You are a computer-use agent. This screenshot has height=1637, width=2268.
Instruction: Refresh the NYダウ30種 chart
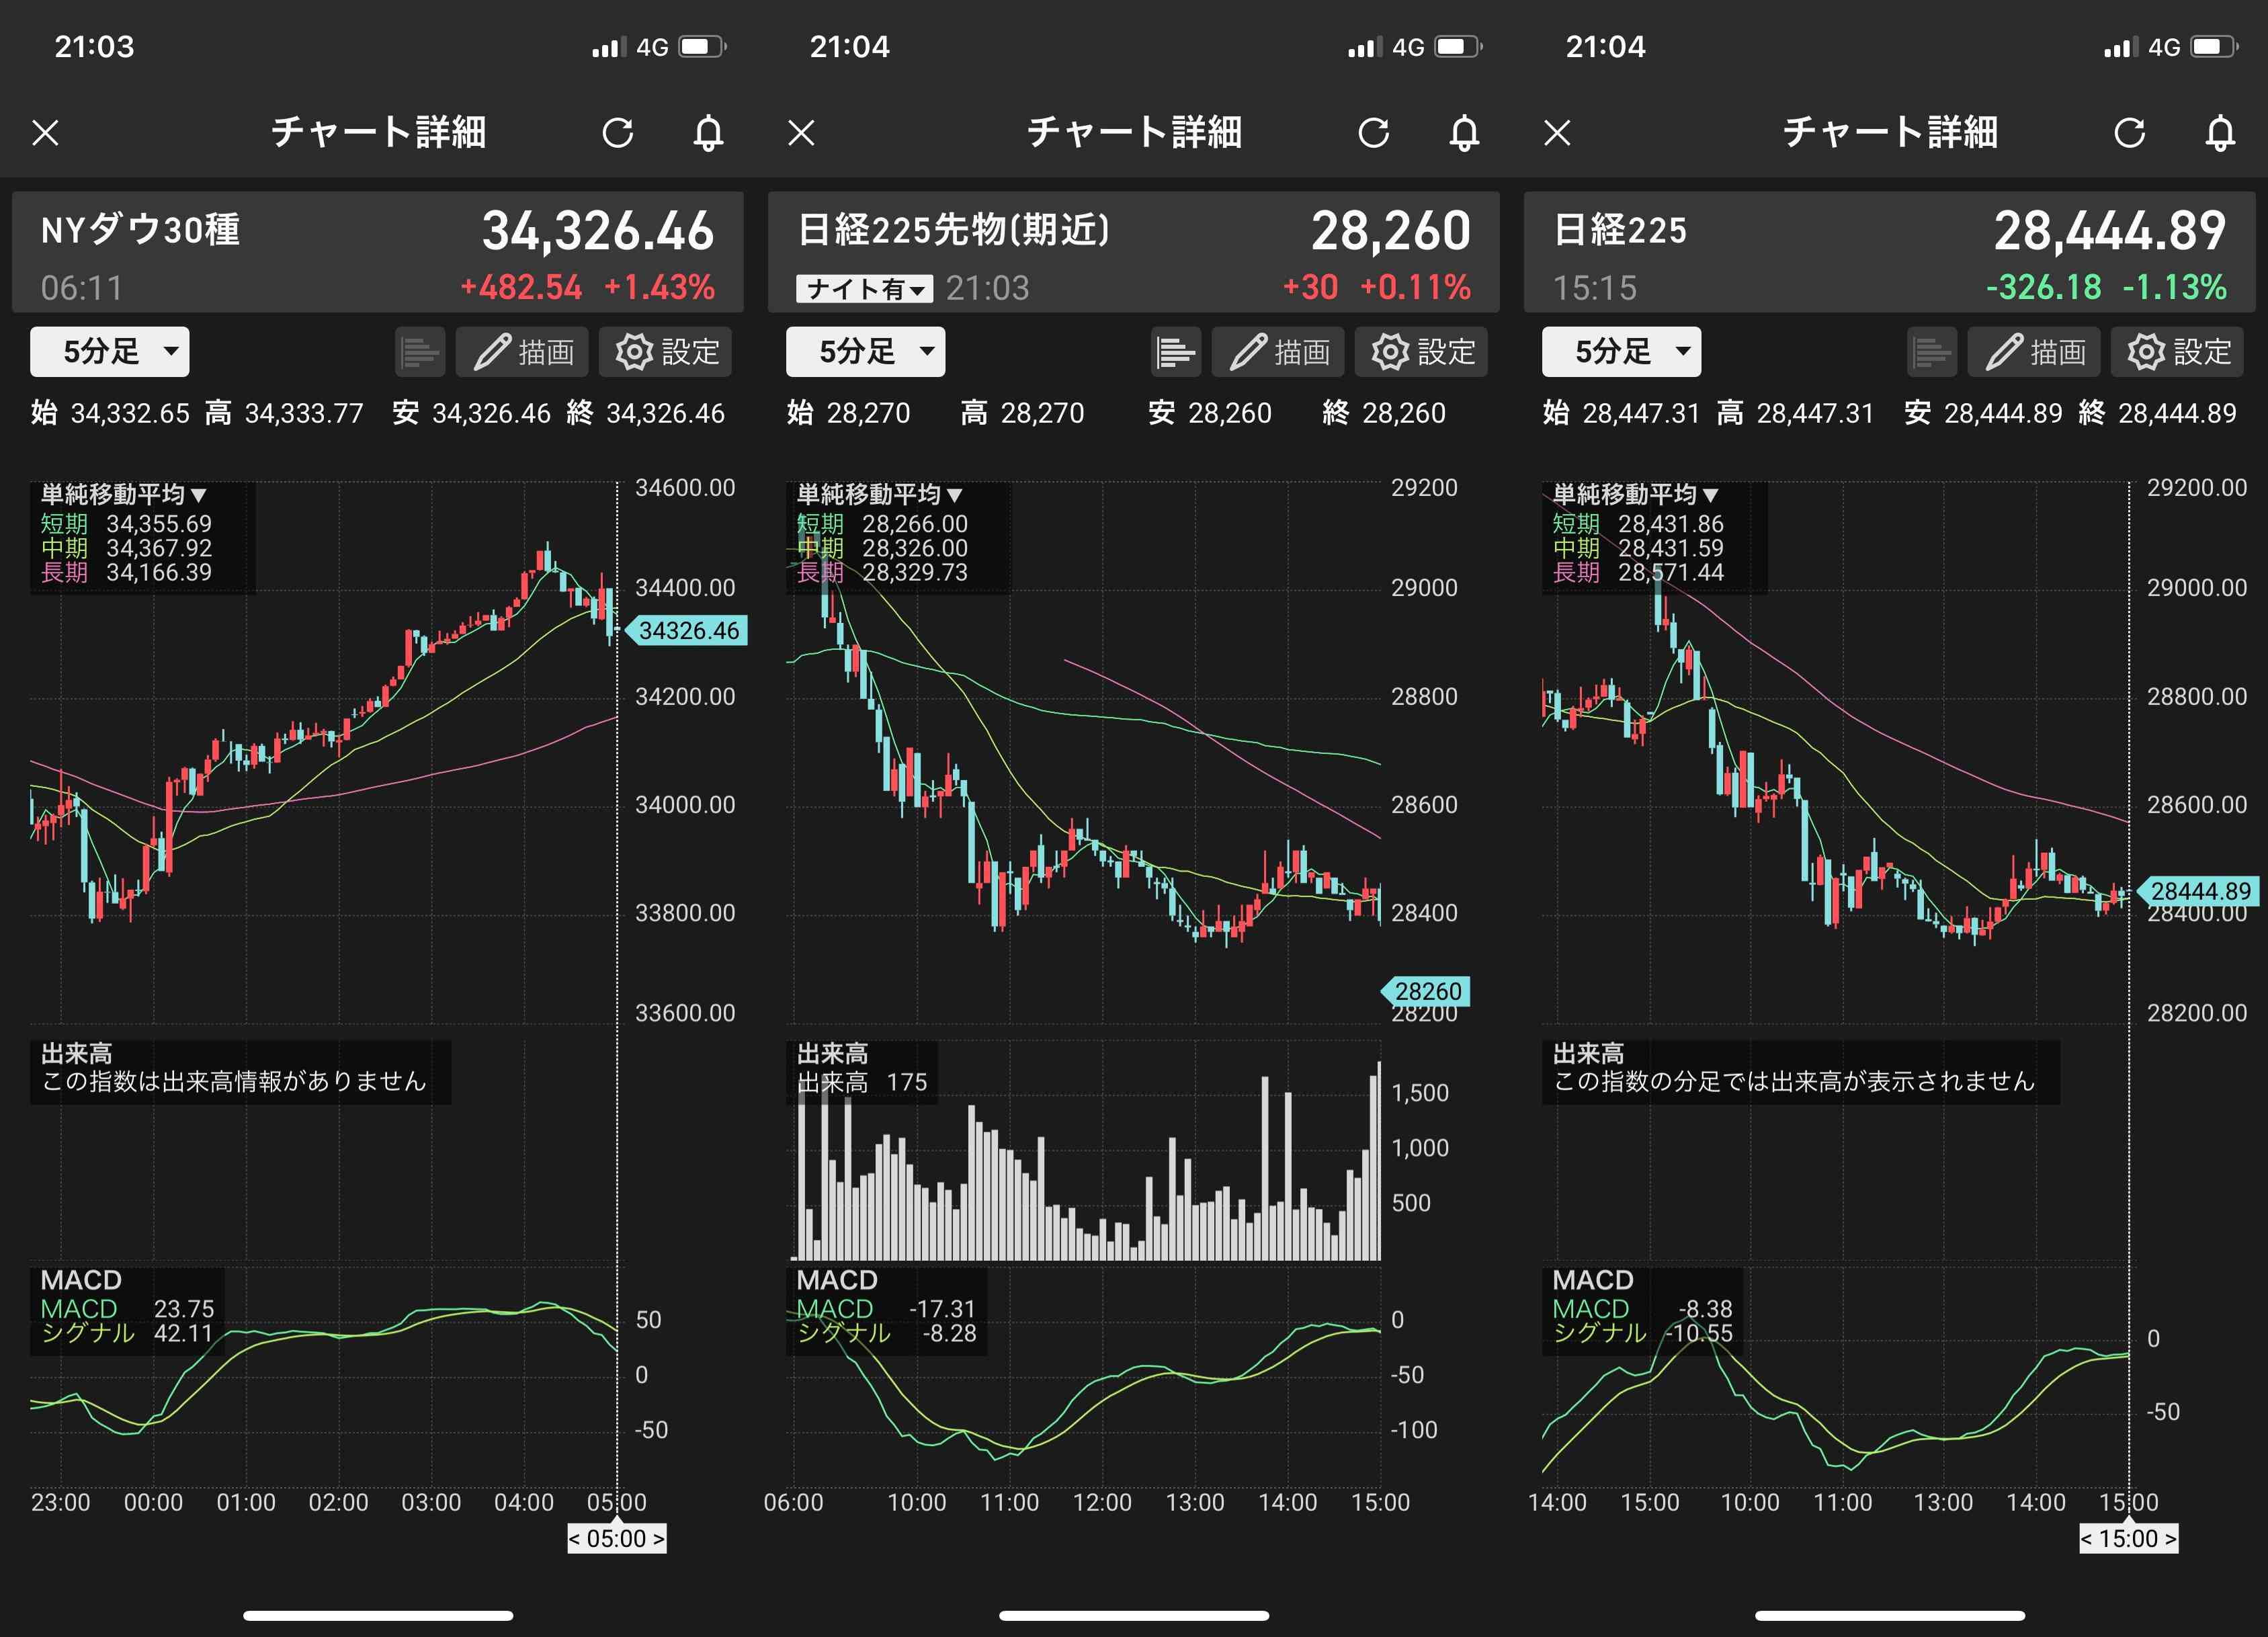point(618,132)
